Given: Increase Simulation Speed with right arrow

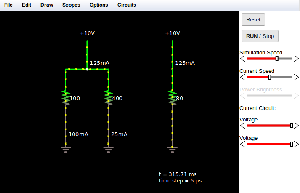Looking at the screenshot, I should click(296, 59).
